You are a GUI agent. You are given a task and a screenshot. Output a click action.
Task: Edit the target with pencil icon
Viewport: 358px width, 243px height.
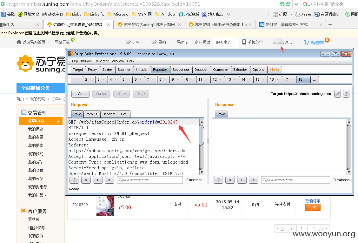337,94
